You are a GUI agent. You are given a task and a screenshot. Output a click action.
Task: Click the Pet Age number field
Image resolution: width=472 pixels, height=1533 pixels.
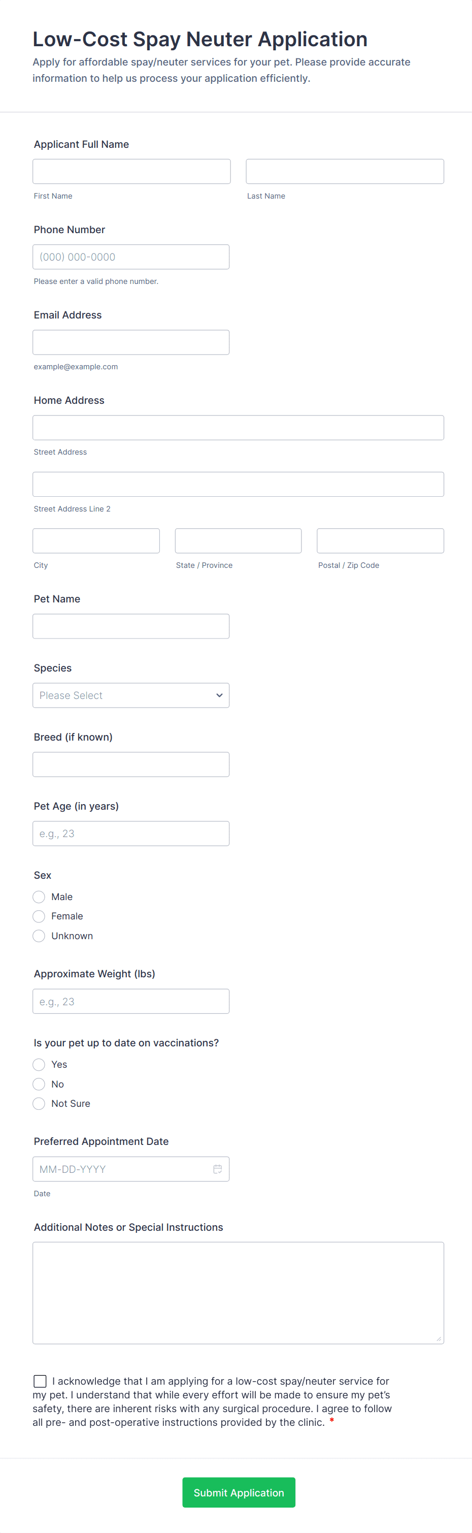pos(131,834)
